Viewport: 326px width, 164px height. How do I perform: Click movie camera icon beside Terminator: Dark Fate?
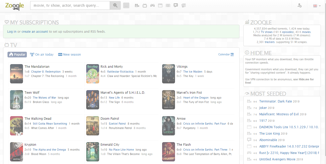(x=249, y=101)
